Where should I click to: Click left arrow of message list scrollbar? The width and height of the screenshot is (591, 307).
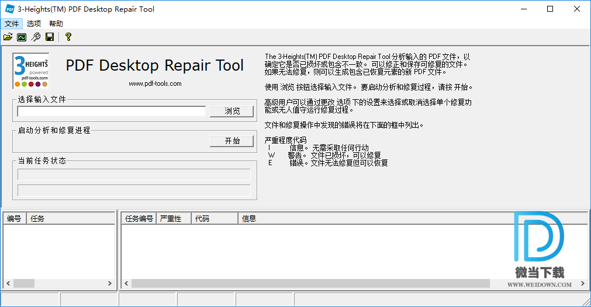point(126,283)
